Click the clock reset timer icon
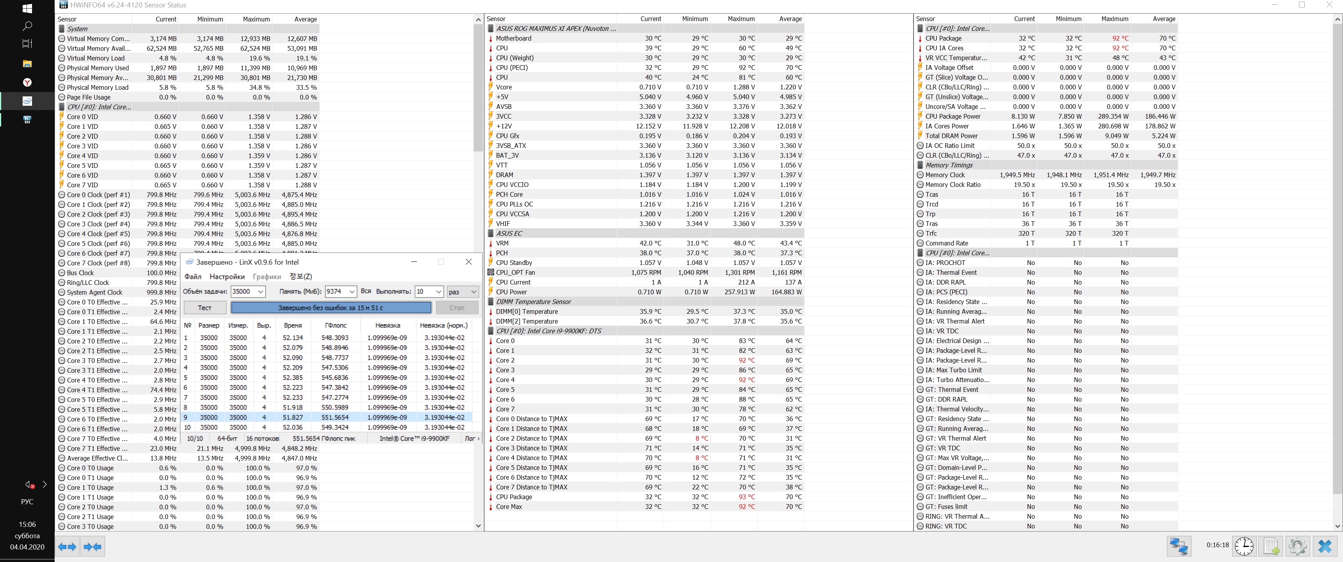Screen dimensions: 1343x562 tap(1244, 546)
